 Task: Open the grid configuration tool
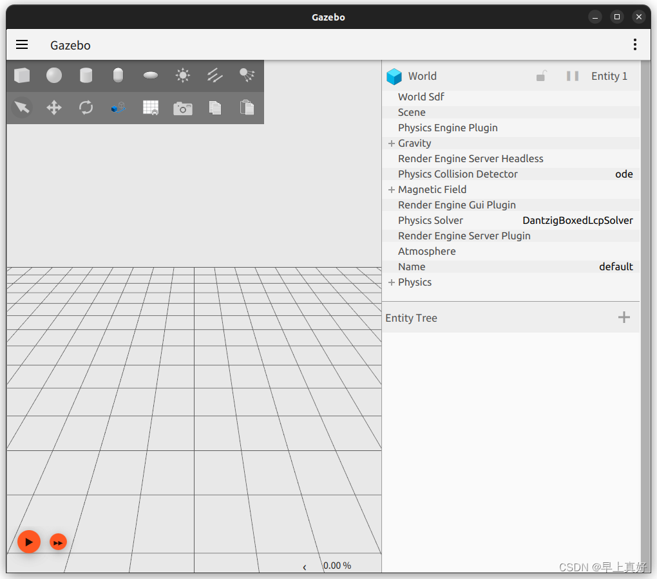point(151,107)
